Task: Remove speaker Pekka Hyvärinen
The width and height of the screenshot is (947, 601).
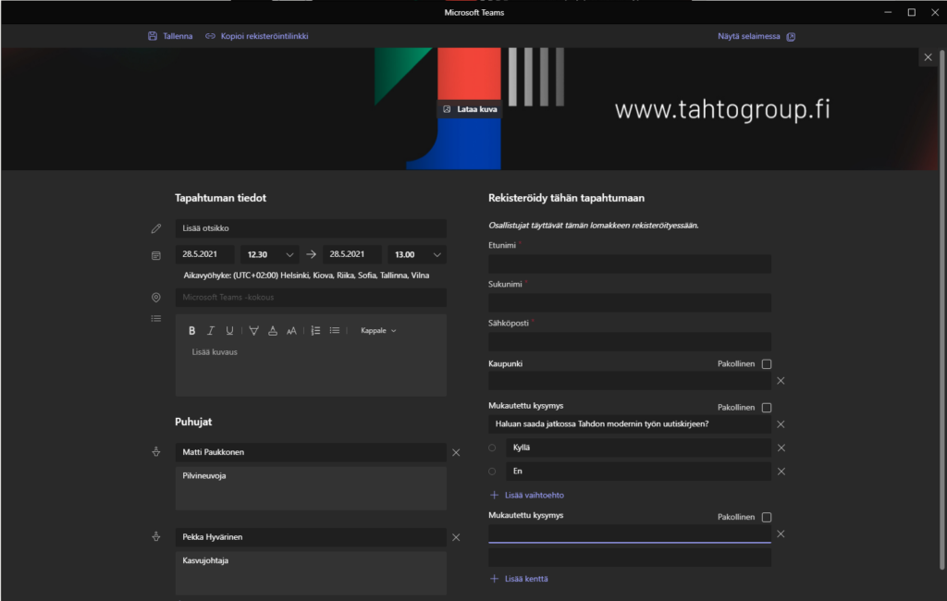Action: click(456, 537)
